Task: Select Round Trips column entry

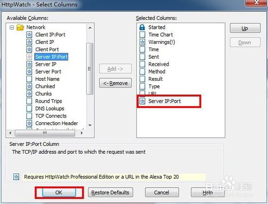Action: point(49,101)
